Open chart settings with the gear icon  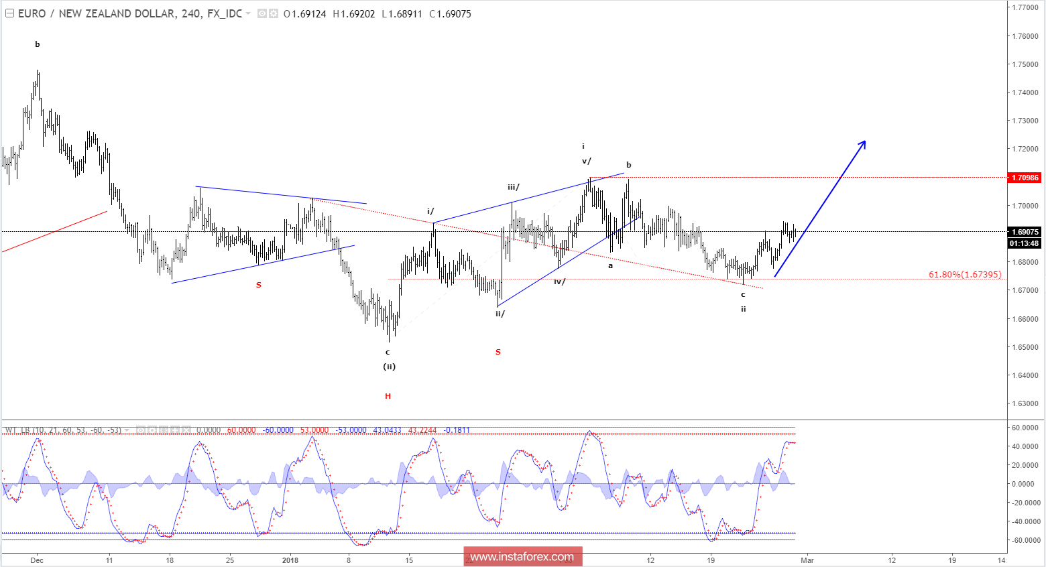click(273, 13)
